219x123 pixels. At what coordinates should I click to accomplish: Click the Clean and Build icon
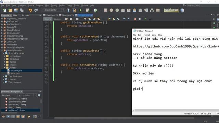74,10
